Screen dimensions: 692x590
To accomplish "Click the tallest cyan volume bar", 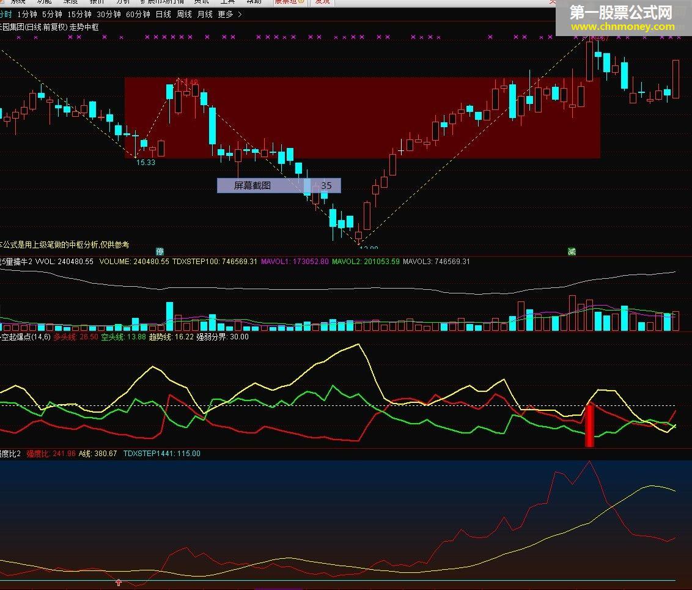I will click(x=169, y=317).
